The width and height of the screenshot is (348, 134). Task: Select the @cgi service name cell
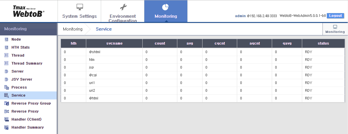(114, 75)
